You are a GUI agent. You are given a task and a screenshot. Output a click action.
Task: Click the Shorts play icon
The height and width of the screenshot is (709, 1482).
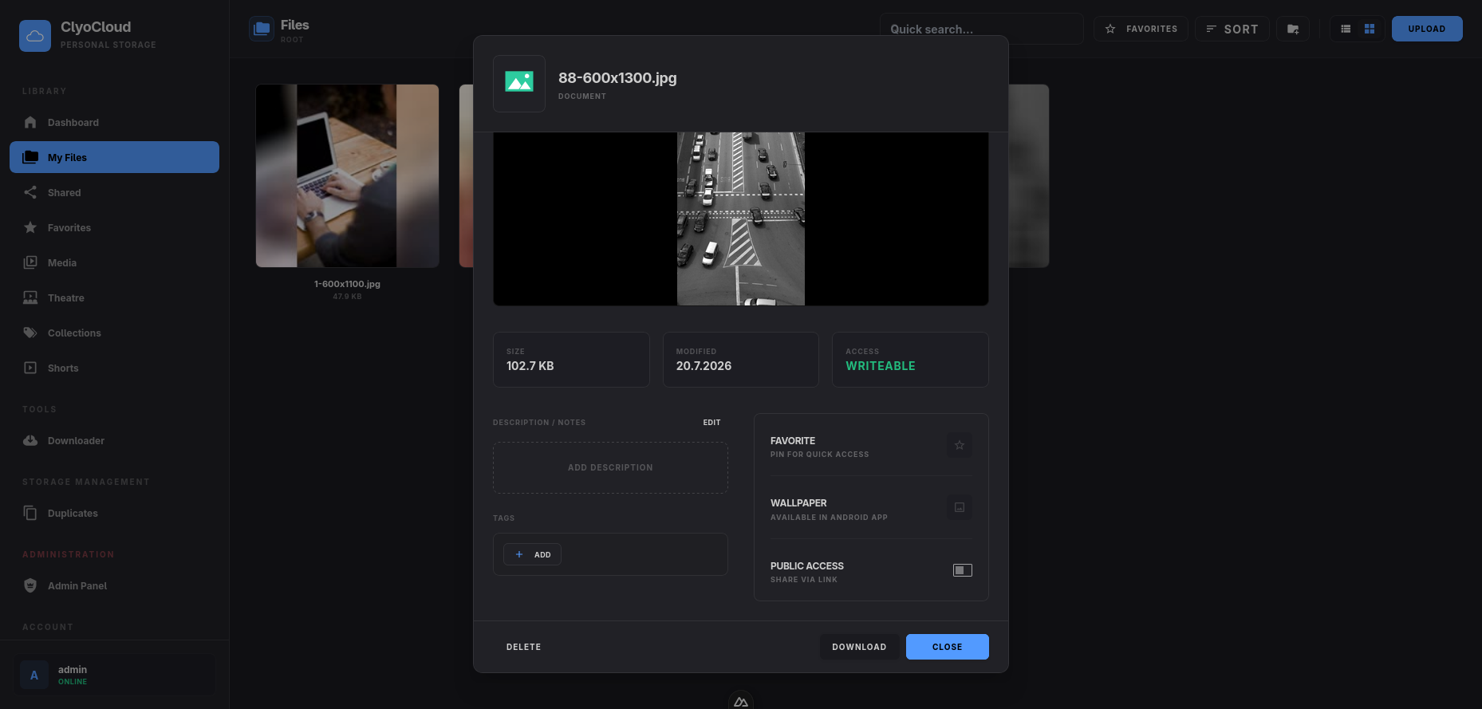30,368
